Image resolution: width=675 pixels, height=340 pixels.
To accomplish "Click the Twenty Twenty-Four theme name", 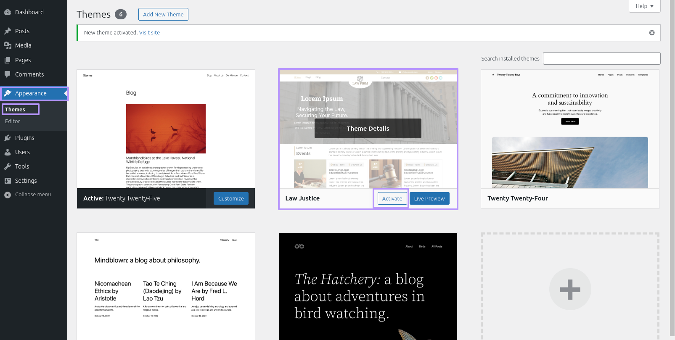I will [518, 198].
